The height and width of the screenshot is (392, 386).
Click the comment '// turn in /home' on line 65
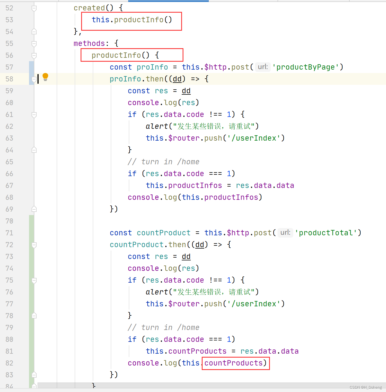pos(163,162)
